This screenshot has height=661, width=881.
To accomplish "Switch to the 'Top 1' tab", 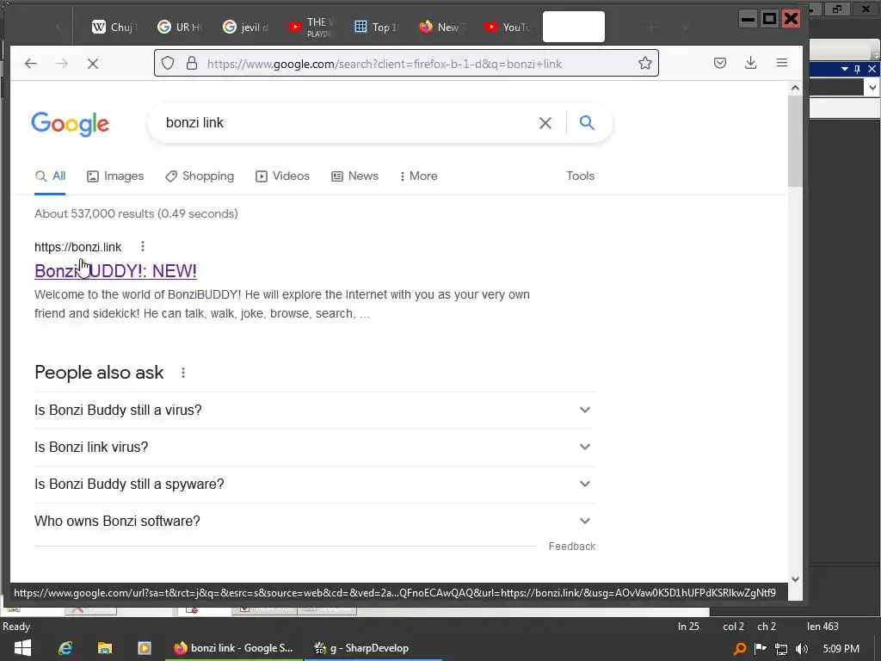I will tap(377, 27).
